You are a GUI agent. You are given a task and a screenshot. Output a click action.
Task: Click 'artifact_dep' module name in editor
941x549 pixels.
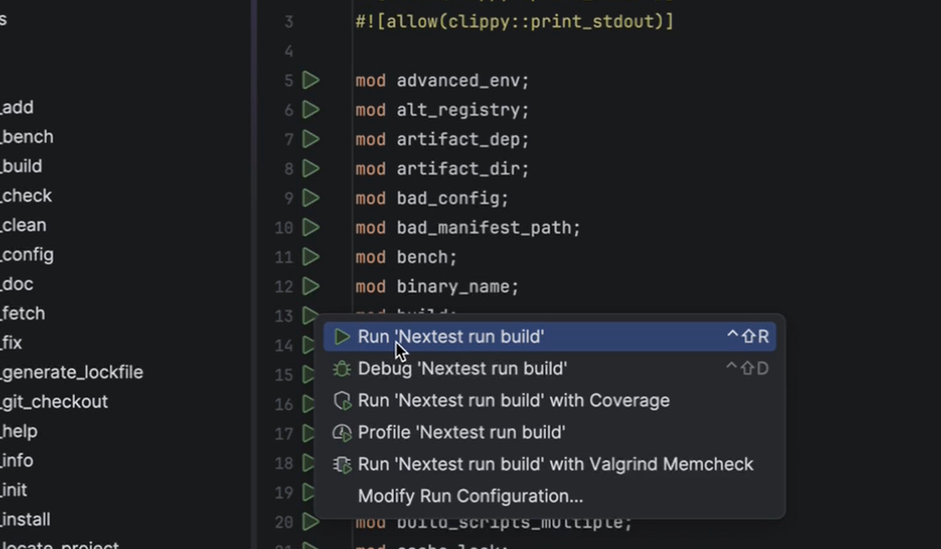458,140
